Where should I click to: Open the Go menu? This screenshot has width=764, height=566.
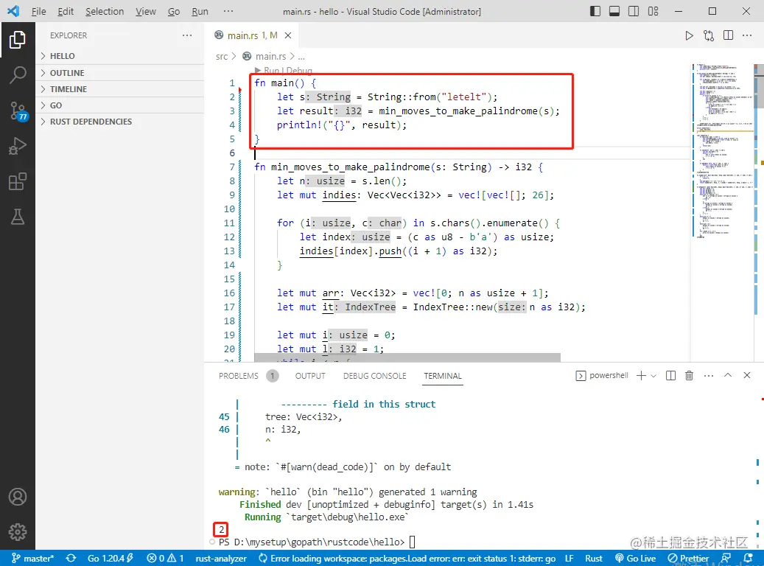coord(173,11)
